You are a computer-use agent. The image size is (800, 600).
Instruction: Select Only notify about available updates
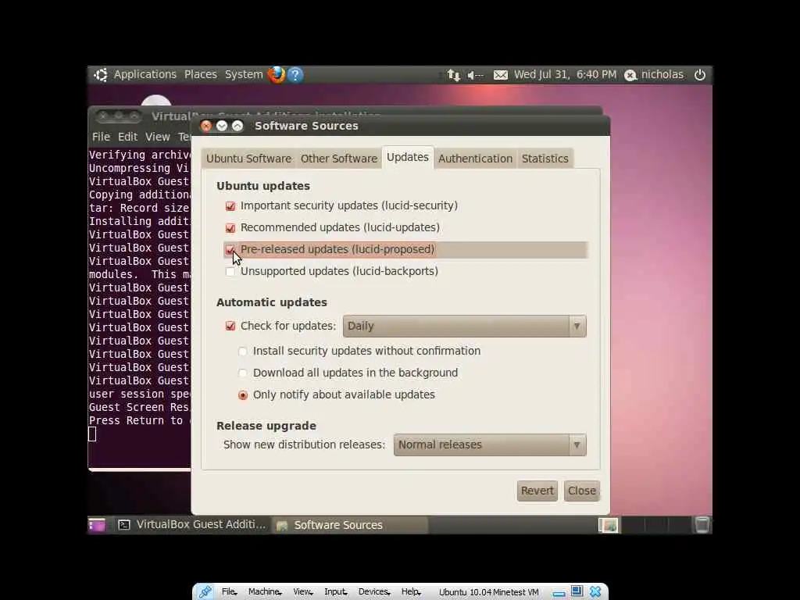tap(243, 395)
